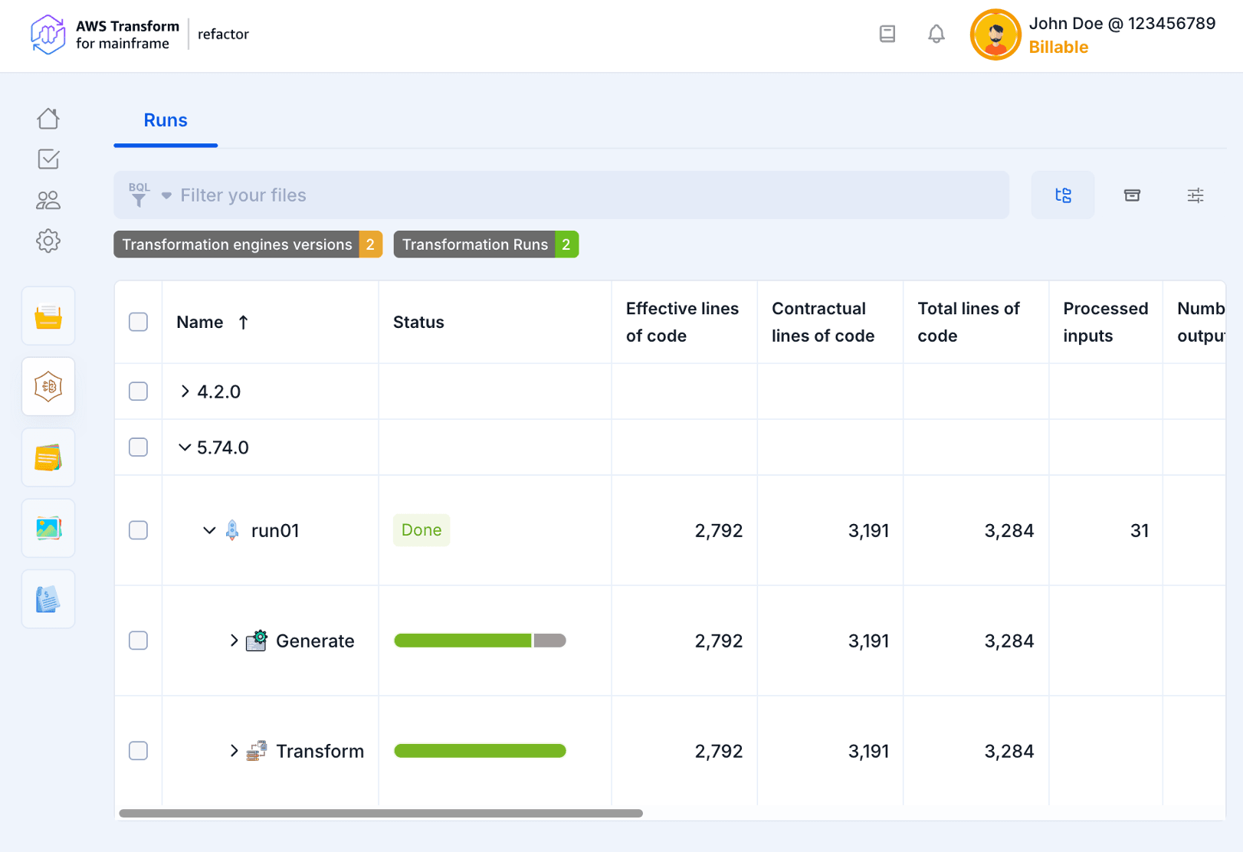
Task: Open the column settings sliders icon
Action: pos(1195,195)
